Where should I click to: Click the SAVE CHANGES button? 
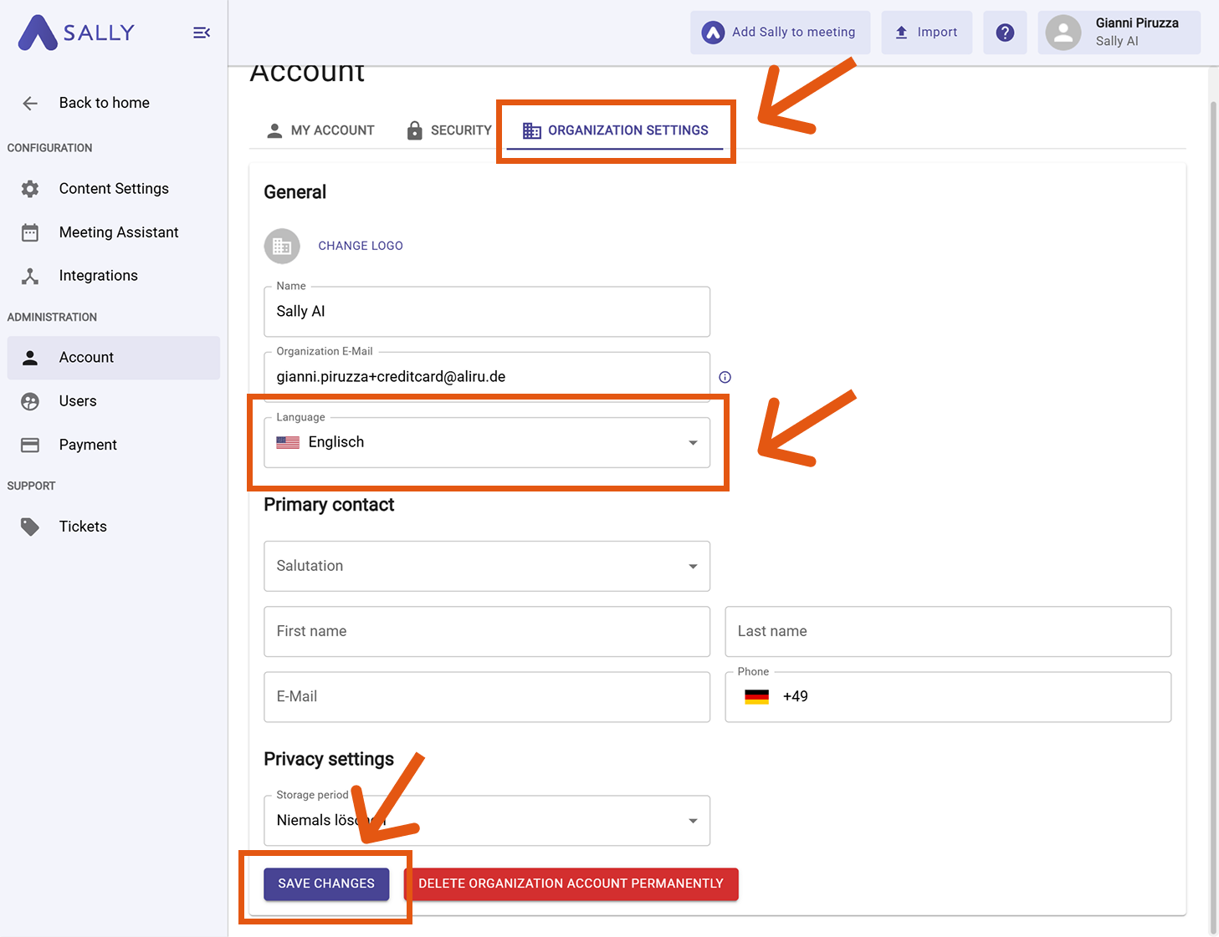tap(326, 884)
